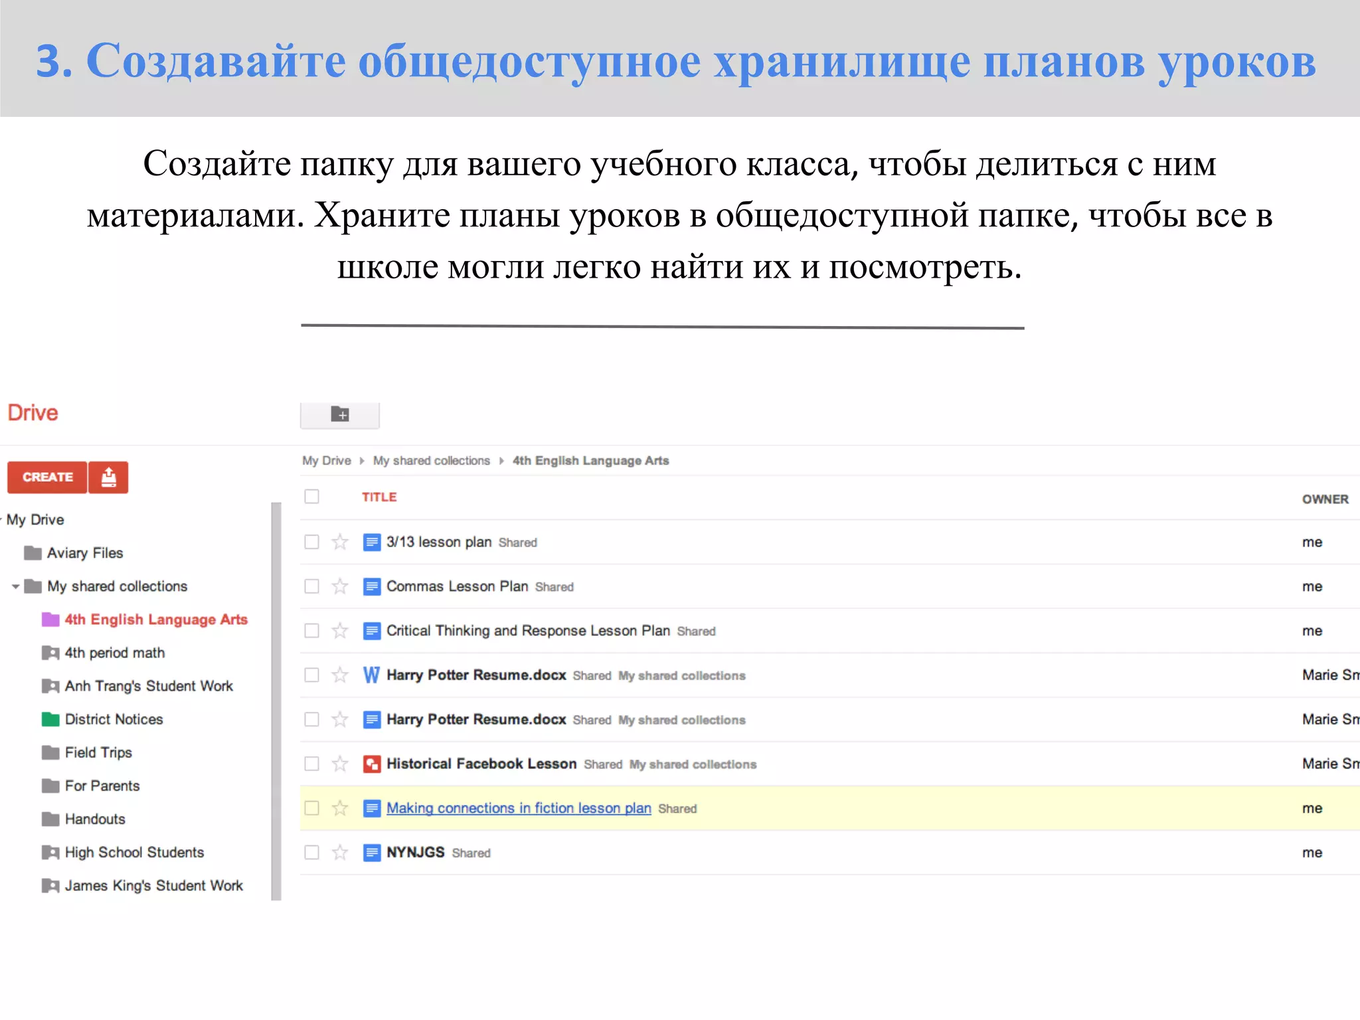Image resolution: width=1360 pixels, height=1020 pixels.
Task: Open James King's Student Work folder
Action: pyautogui.click(x=154, y=885)
